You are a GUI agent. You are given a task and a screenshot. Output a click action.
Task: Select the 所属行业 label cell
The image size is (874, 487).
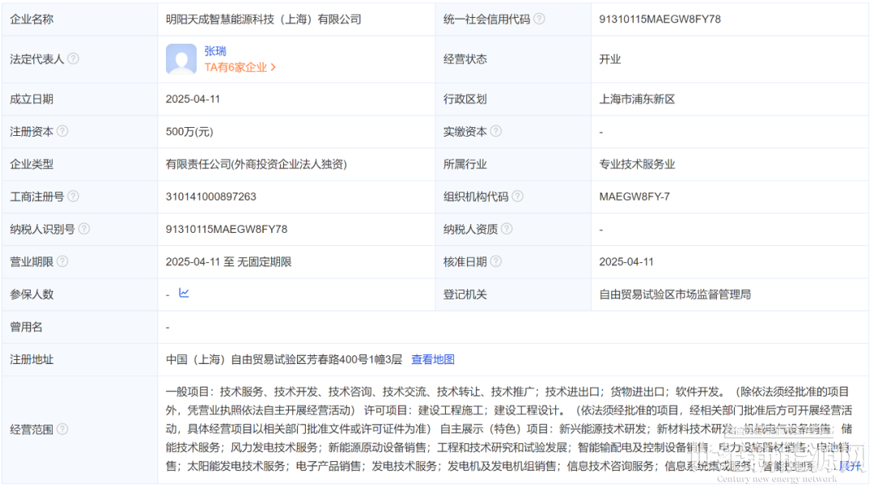513,164
